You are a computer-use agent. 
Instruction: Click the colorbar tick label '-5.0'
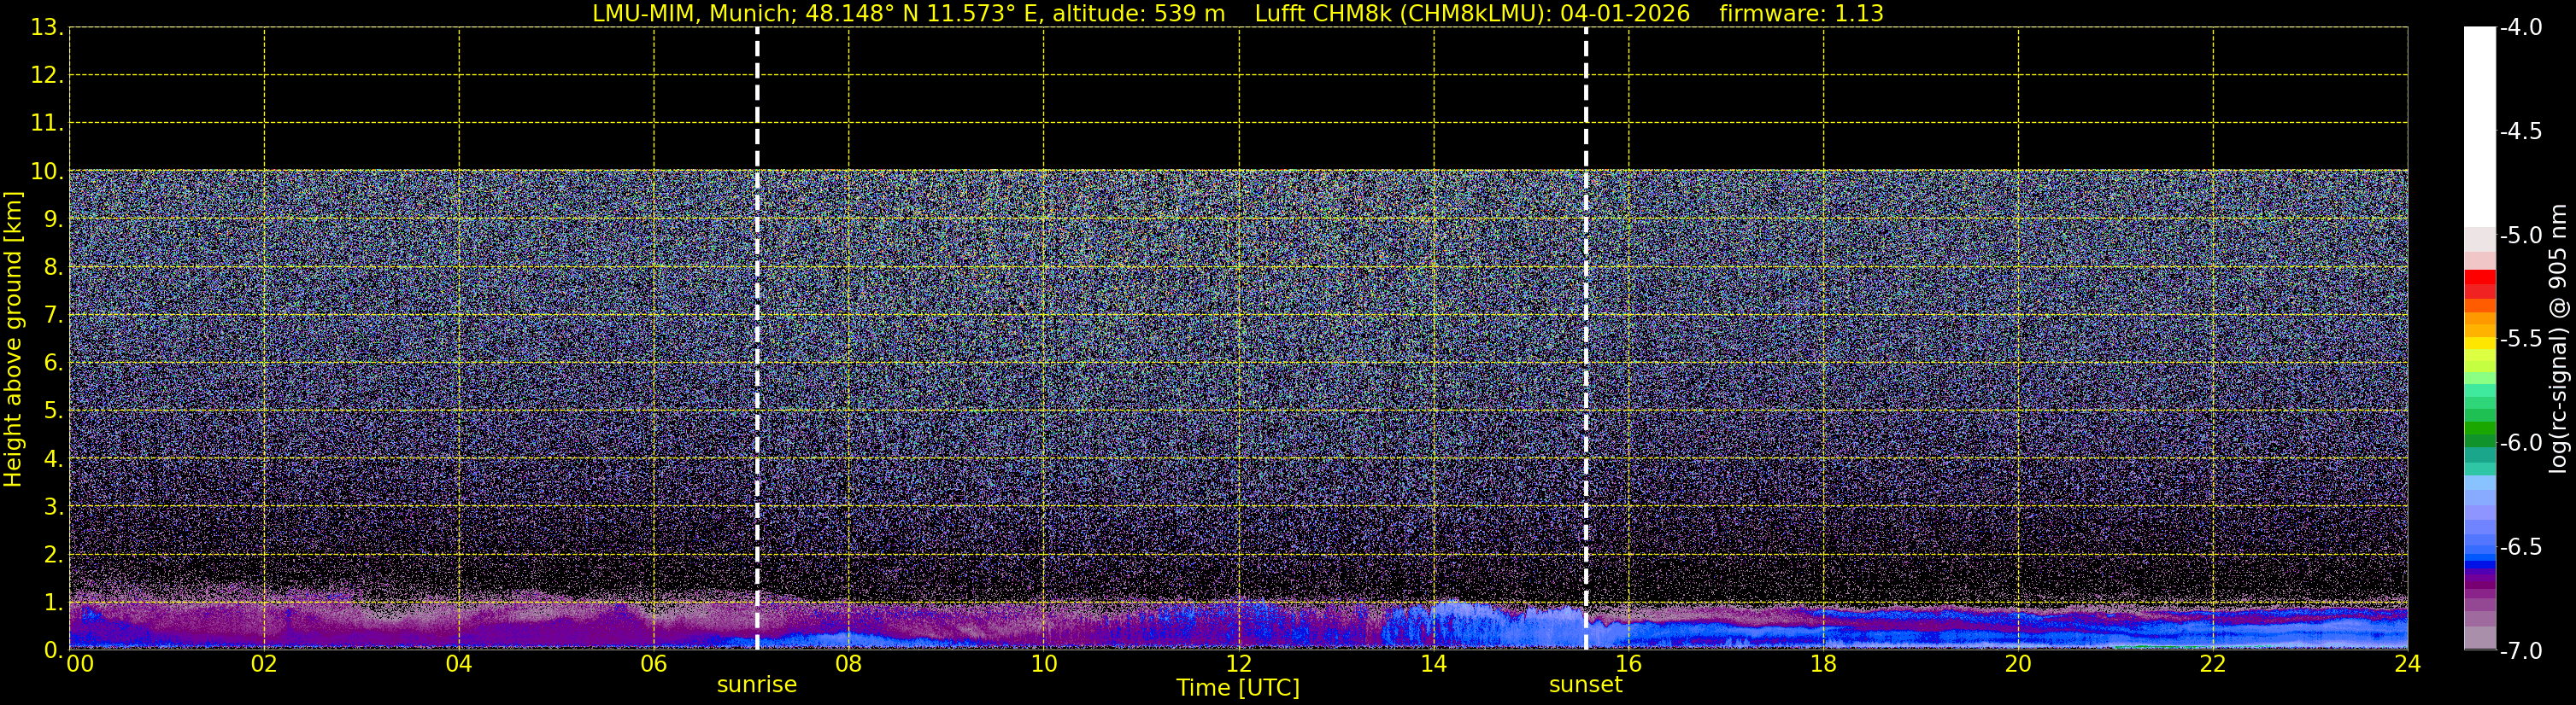[x=2520, y=236]
